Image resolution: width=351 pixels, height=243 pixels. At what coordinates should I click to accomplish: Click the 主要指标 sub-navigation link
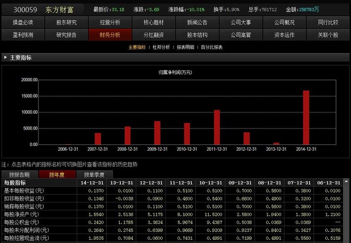[137, 47]
